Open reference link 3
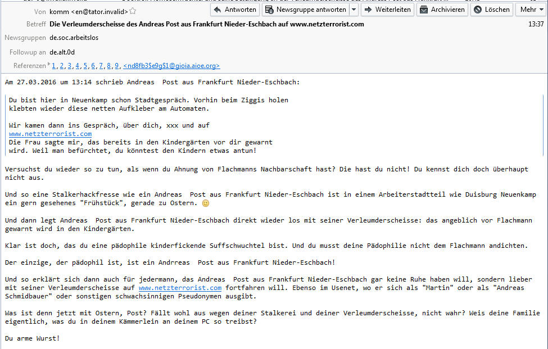The image size is (548, 349). click(x=70, y=66)
